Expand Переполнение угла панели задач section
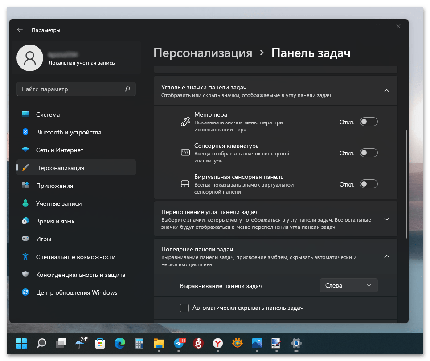430x361 pixels. click(386, 219)
